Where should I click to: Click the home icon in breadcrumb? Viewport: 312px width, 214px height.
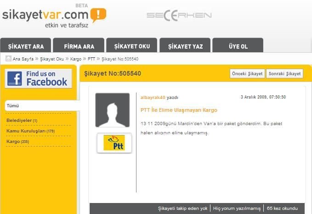(8, 59)
